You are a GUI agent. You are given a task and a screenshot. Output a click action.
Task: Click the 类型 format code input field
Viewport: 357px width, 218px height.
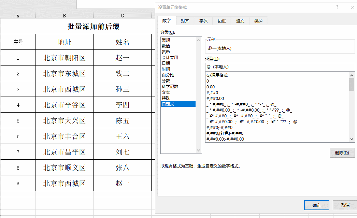[x=280, y=67]
